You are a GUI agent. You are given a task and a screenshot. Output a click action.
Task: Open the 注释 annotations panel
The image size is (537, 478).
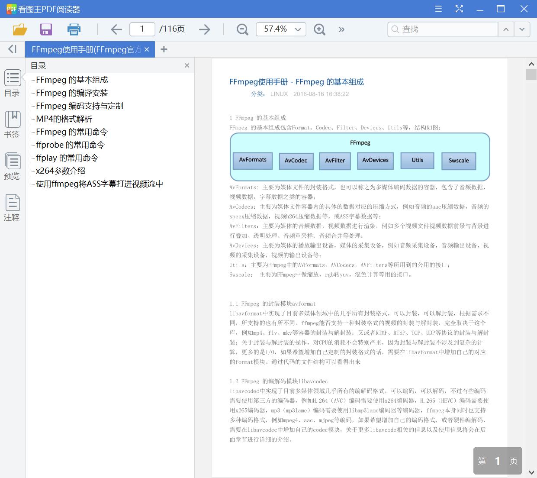12,208
